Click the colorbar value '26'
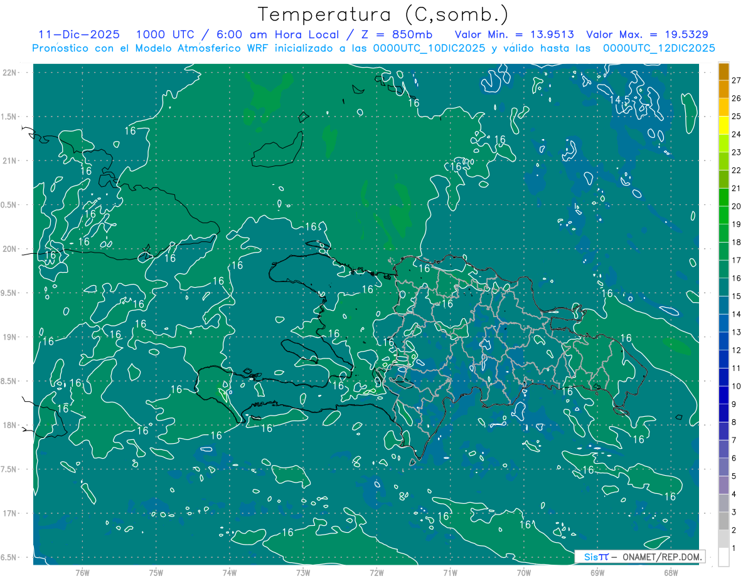 click(x=737, y=98)
